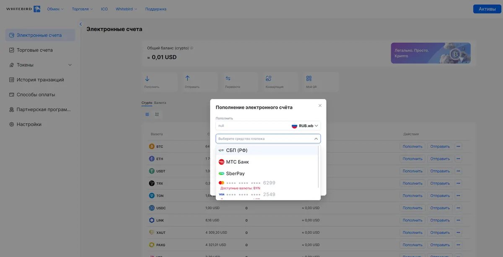Viewport: 503px width, 257px height.
Task: Click the Активы button
Action: click(487, 9)
